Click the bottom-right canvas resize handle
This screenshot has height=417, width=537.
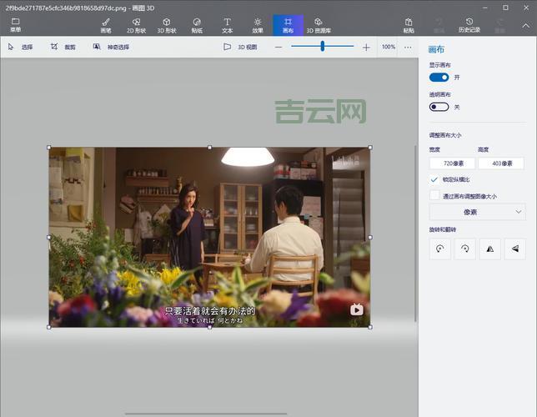click(x=370, y=327)
